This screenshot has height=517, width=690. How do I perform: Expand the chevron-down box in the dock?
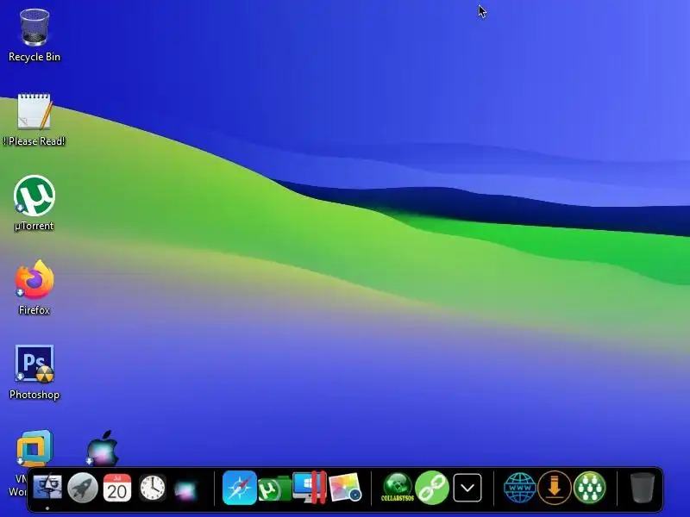click(x=467, y=488)
